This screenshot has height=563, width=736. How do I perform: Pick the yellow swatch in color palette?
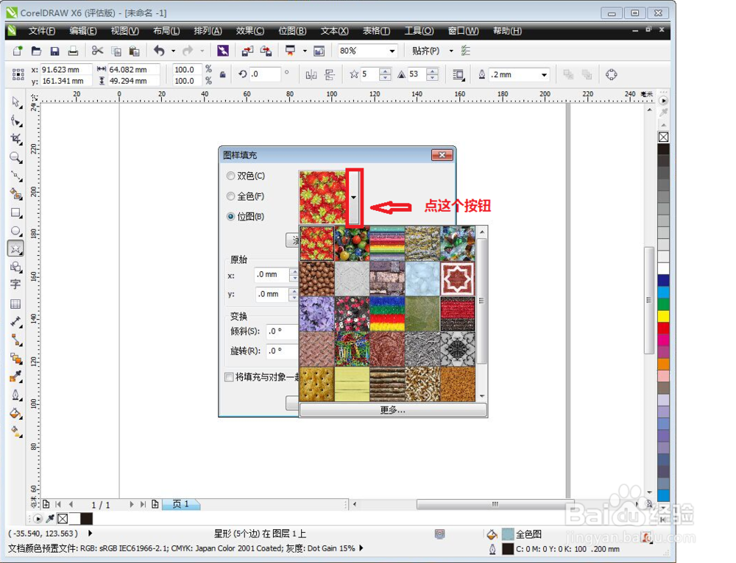663,316
